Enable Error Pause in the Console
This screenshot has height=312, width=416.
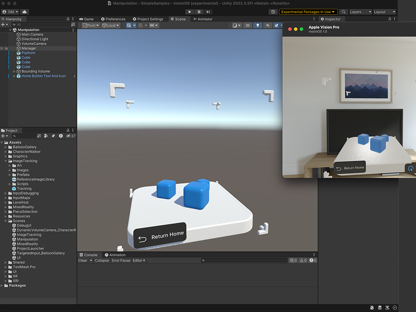(x=121, y=260)
